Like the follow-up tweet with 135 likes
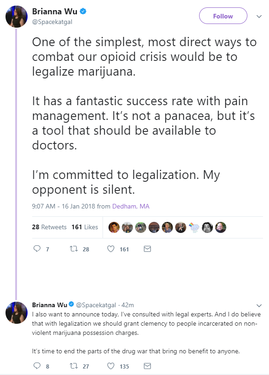The height and width of the screenshot is (375, 269). (x=111, y=366)
